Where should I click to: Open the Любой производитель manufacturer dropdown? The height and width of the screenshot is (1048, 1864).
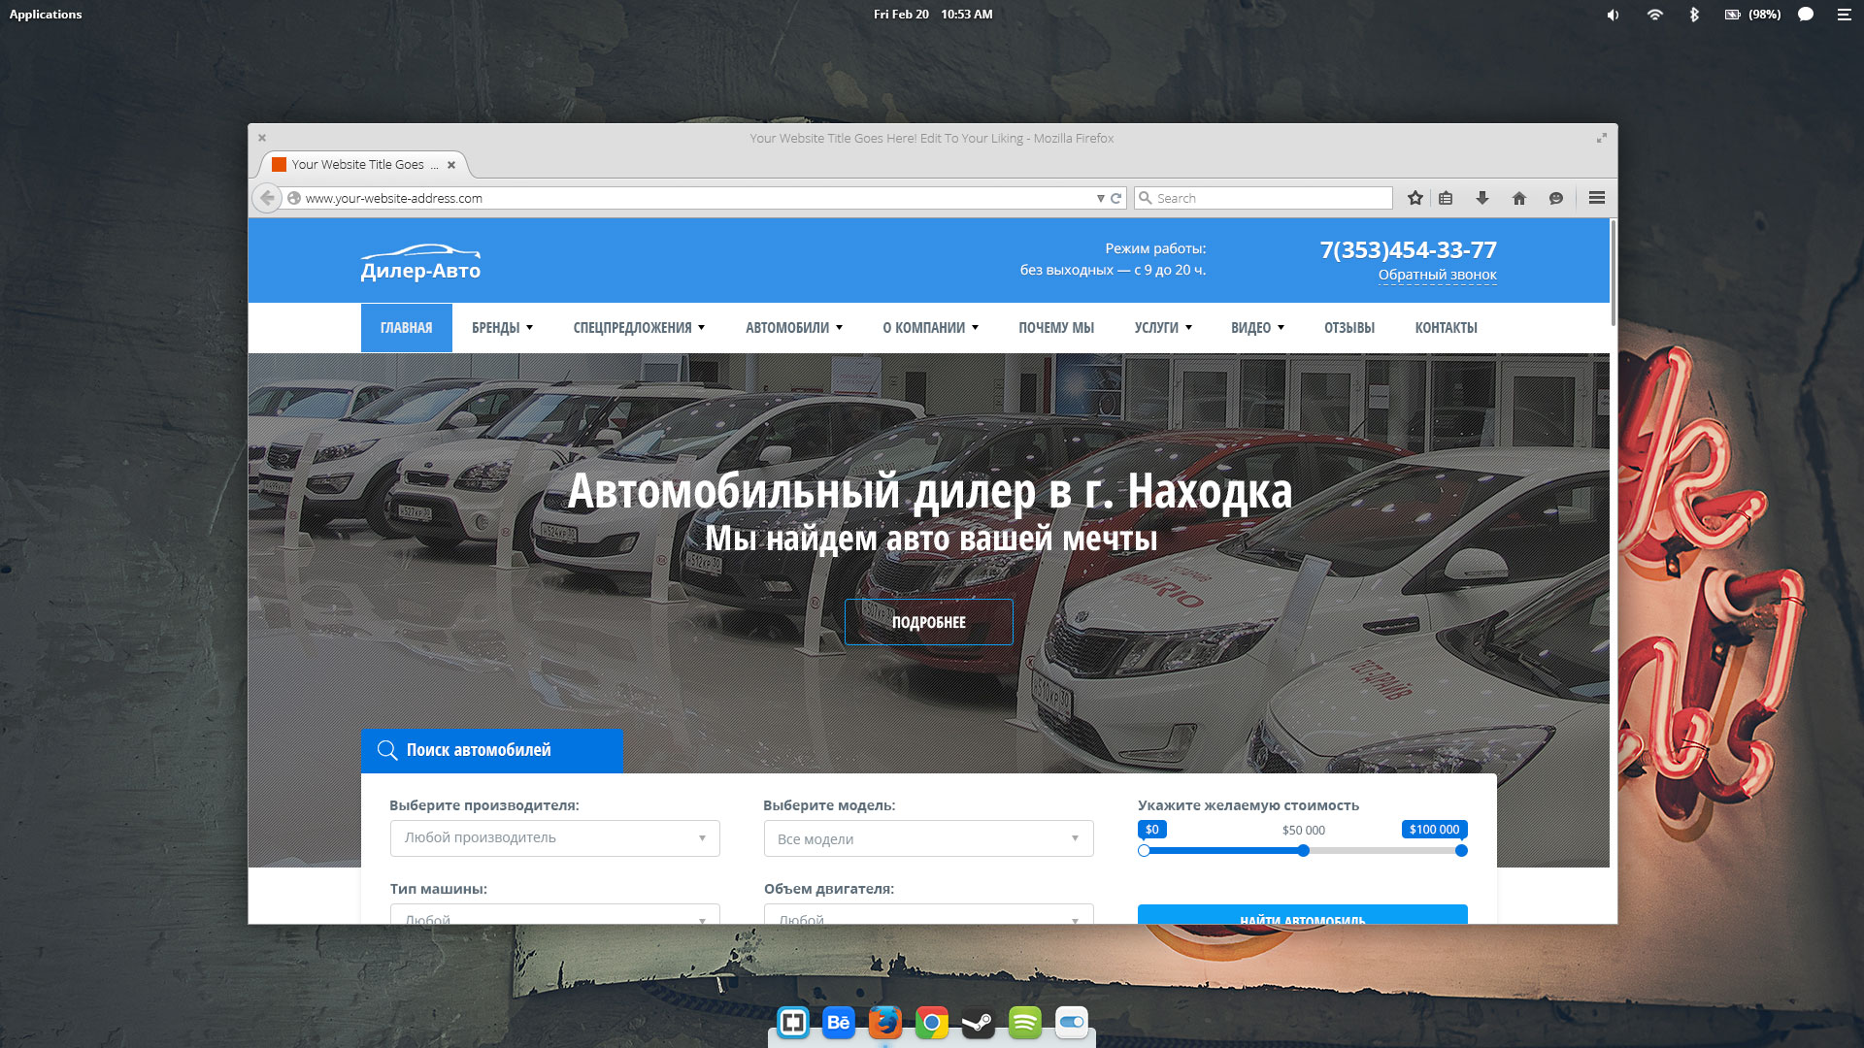click(553, 838)
